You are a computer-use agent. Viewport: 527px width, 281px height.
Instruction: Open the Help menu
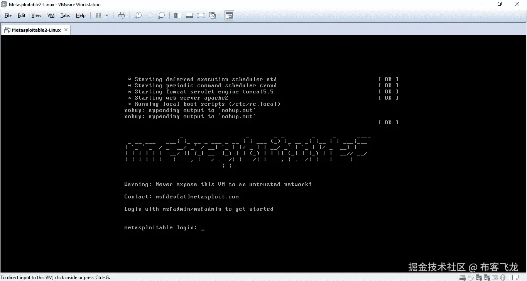click(81, 15)
